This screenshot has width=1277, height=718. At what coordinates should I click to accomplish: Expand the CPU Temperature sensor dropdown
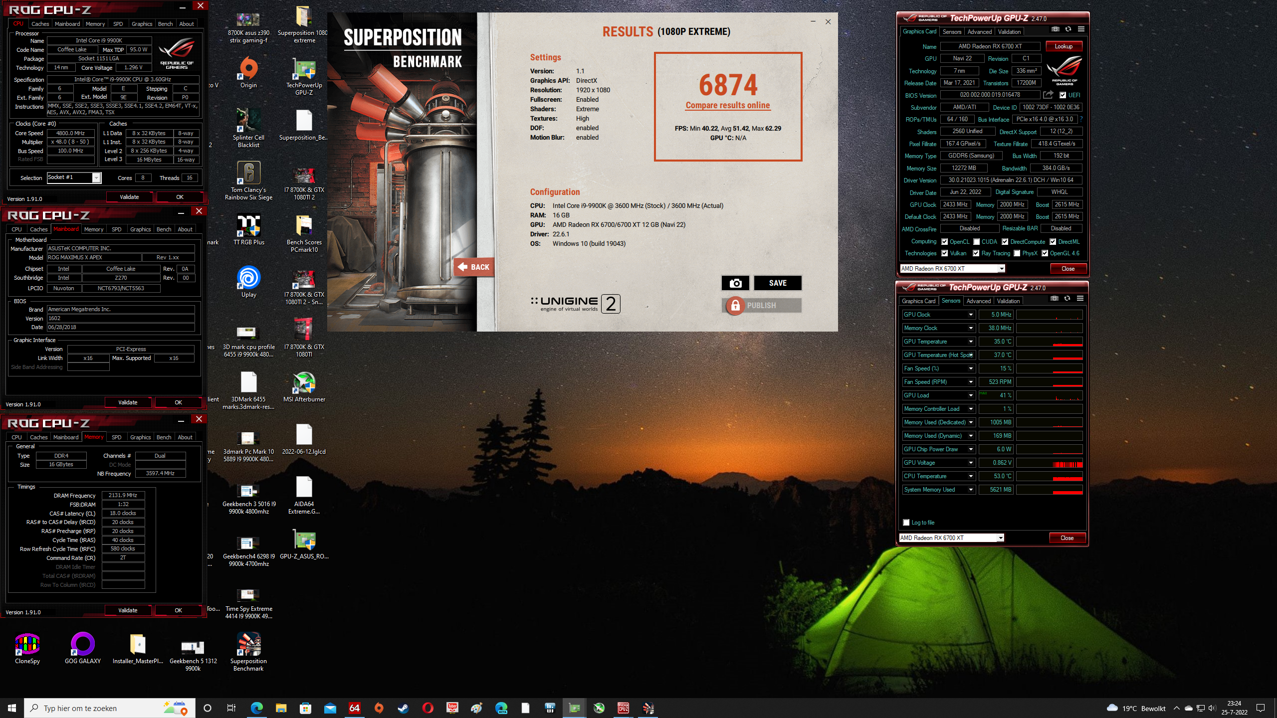pyautogui.click(x=971, y=476)
